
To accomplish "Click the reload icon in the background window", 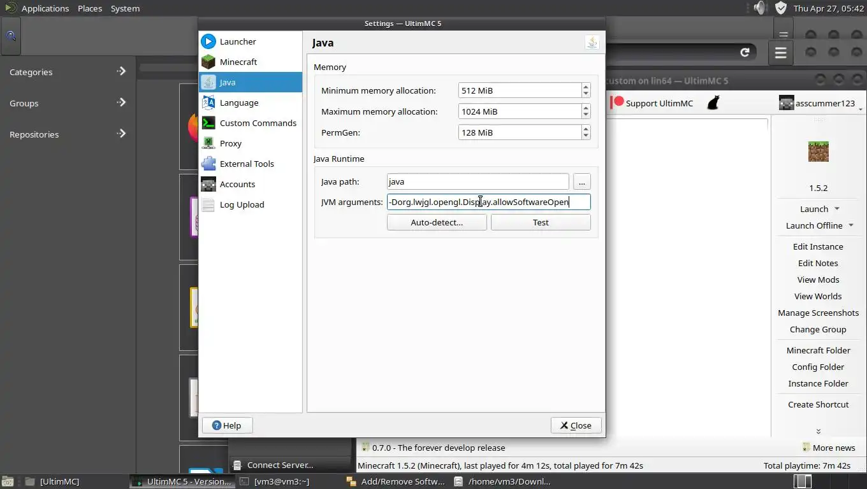I will point(745,52).
